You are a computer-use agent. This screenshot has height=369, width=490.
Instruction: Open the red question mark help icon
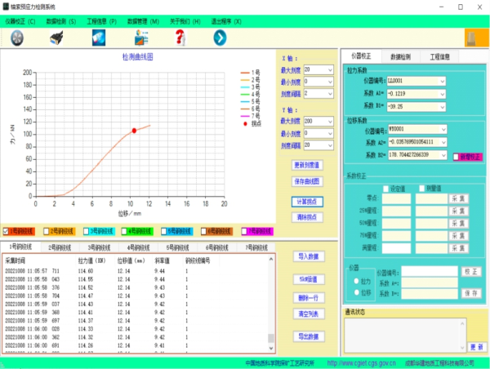(180, 37)
